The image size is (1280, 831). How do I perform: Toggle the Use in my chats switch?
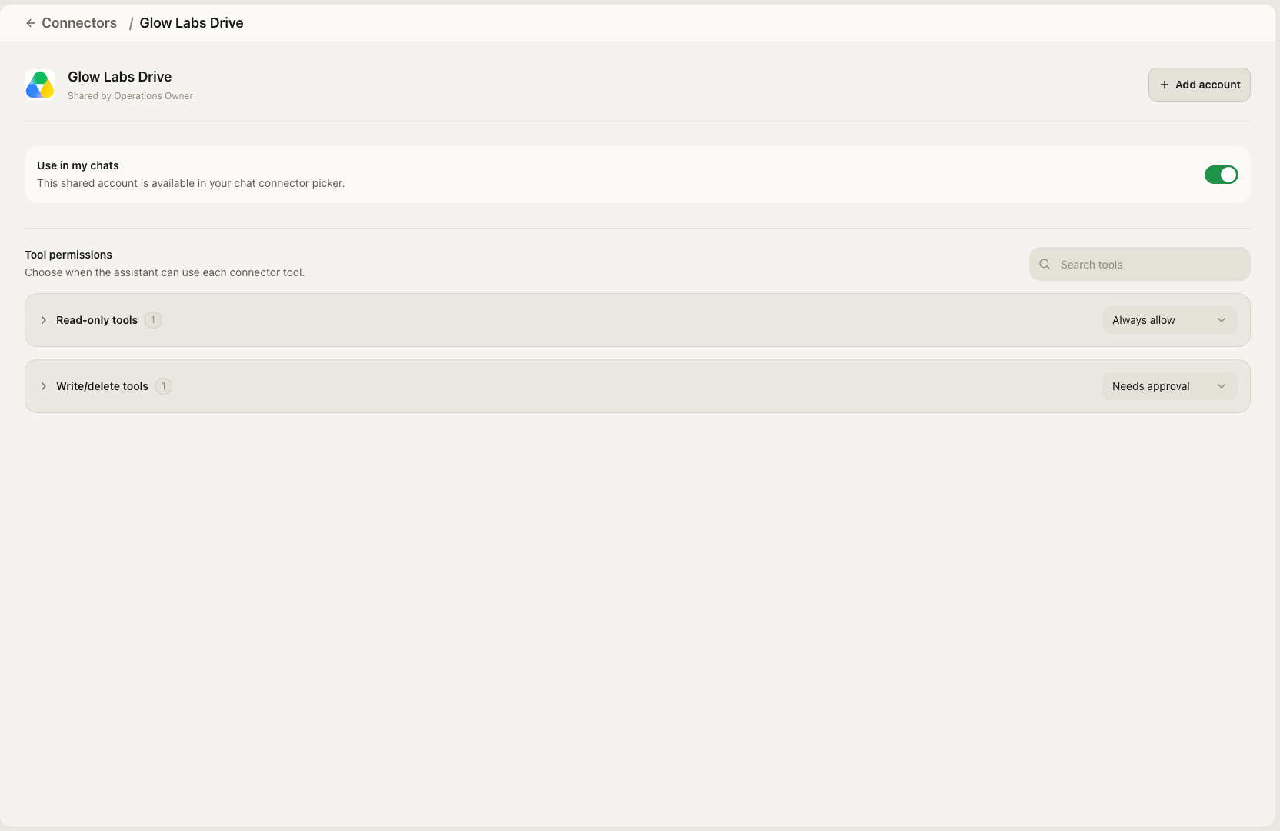click(x=1221, y=175)
